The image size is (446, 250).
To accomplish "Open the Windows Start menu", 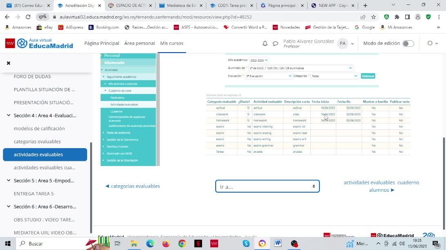I will click(x=8, y=243).
